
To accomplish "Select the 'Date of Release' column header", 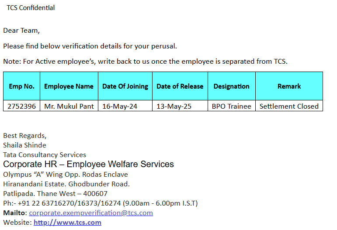I will coord(180,86).
